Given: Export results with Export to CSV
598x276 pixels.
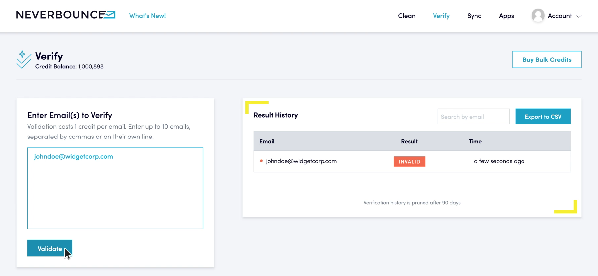Looking at the screenshot, I should (543, 116).
